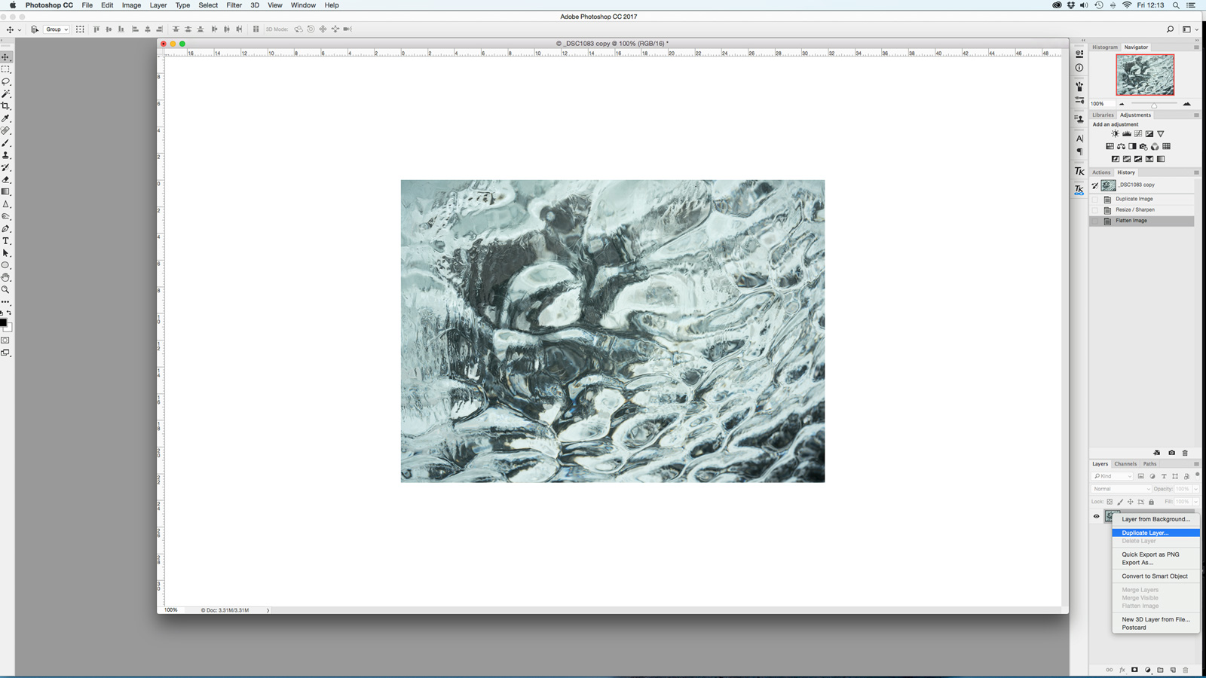This screenshot has height=678, width=1206.
Task: Choose the Eraser tool
Action: [5, 180]
